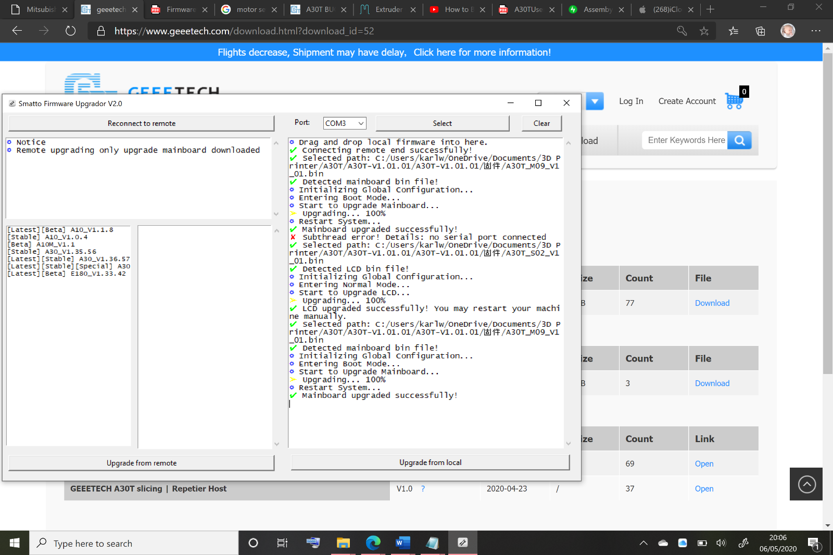The width and height of the screenshot is (833, 555).
Task: Open the COM3 port dropdown
Action: tap(345, 123)
